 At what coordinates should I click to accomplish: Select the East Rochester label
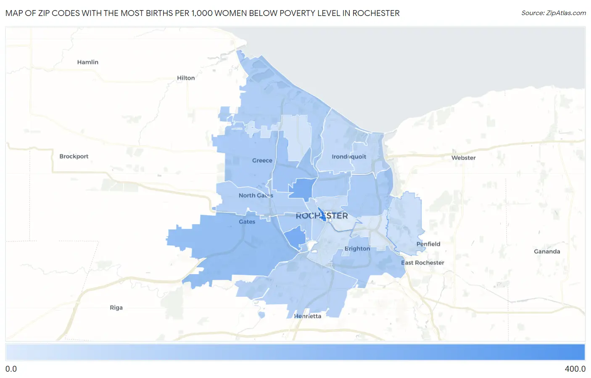click(422, 263)
